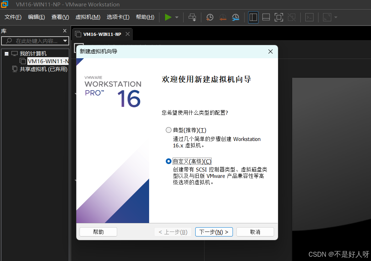Select VM16-WIN11-NP in library tree

[x=48, y=61]
